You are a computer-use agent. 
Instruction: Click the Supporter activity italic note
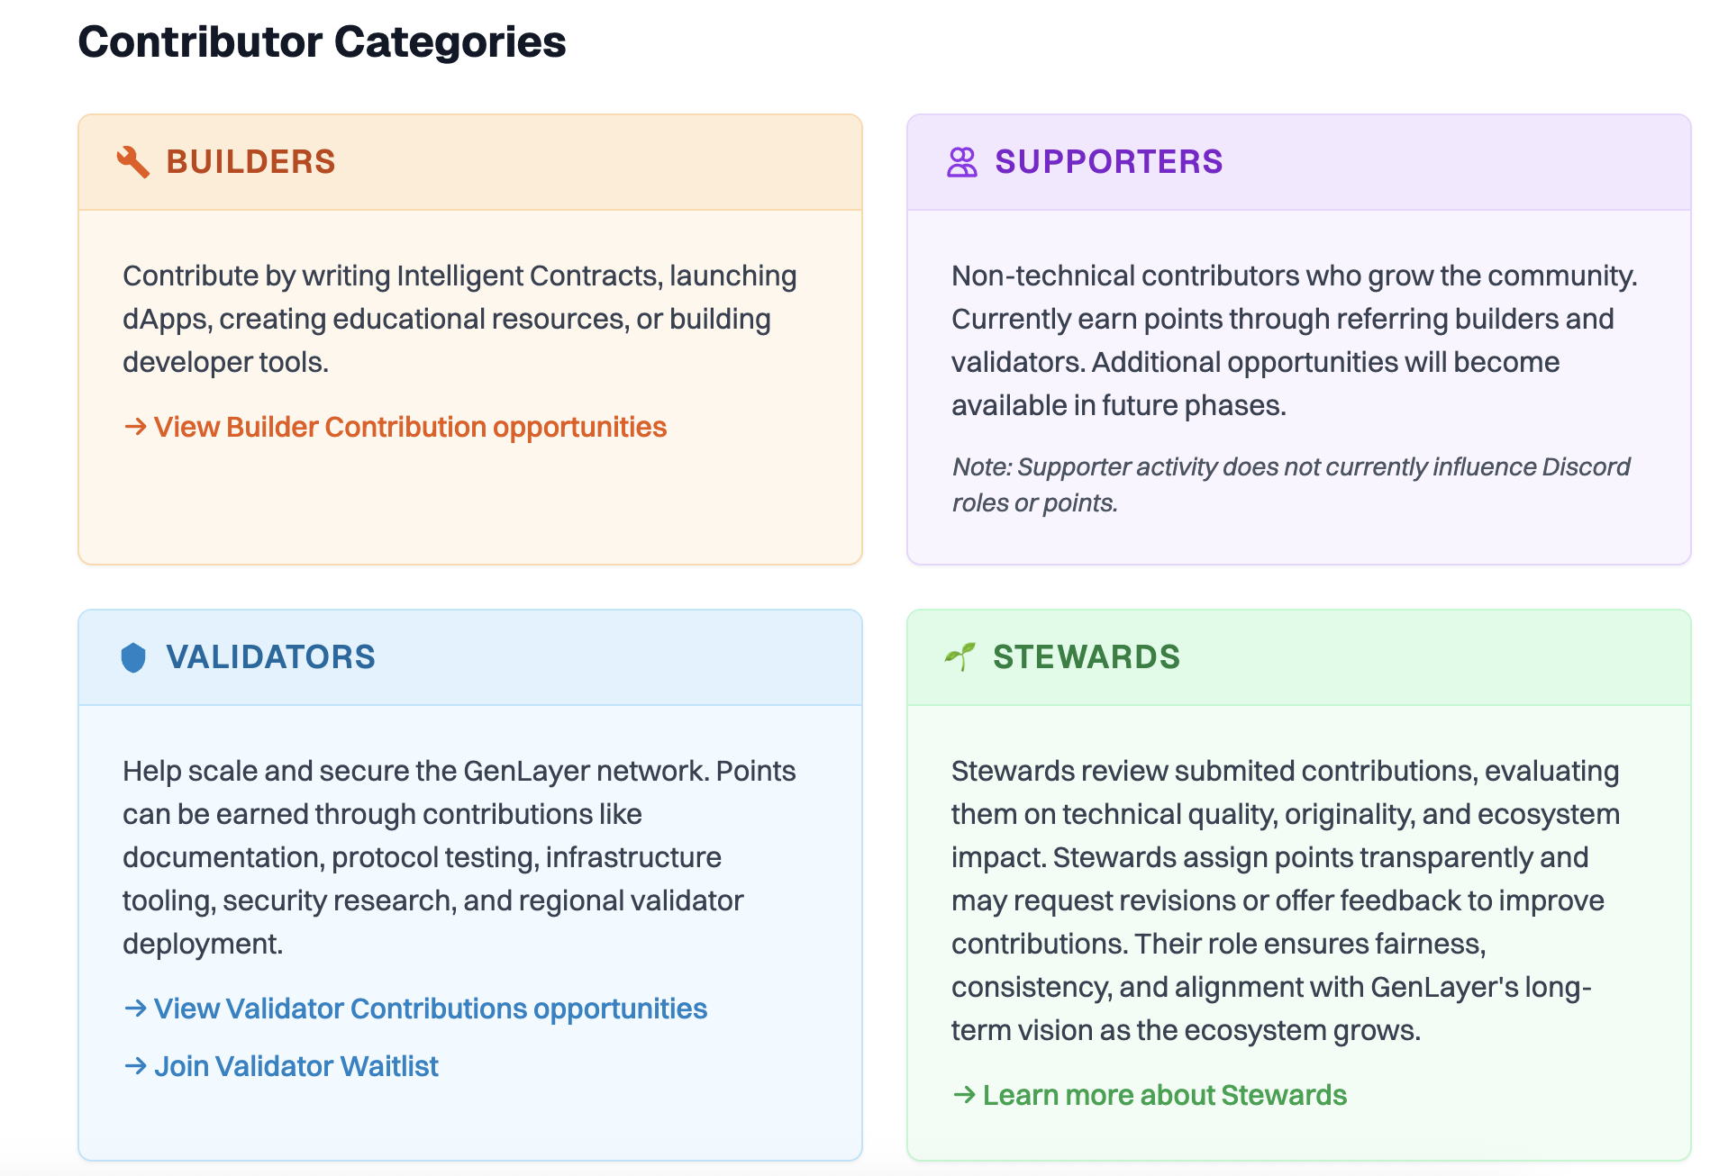pyautogui.click(x=1290, y=484)
